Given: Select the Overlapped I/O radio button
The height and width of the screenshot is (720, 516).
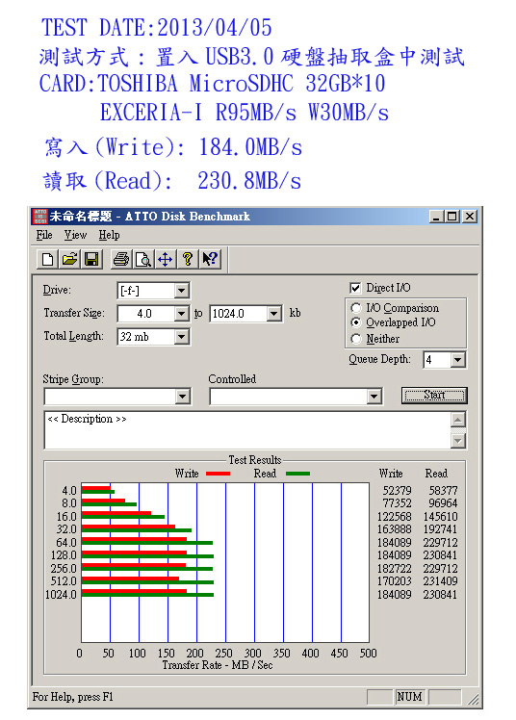Looking at the screenshot, I should [x=356, y=322].
